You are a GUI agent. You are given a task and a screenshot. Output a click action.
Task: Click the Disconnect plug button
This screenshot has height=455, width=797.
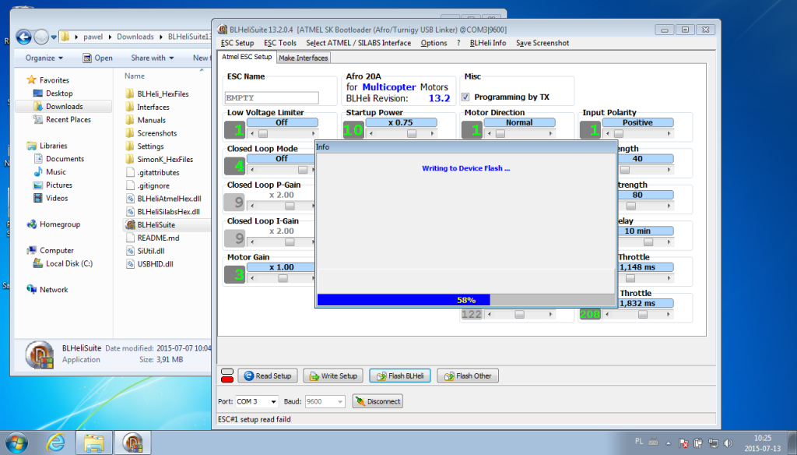tap(377, 401)
